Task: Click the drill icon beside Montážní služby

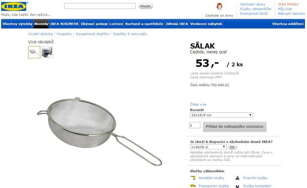Action: (193, 178)
